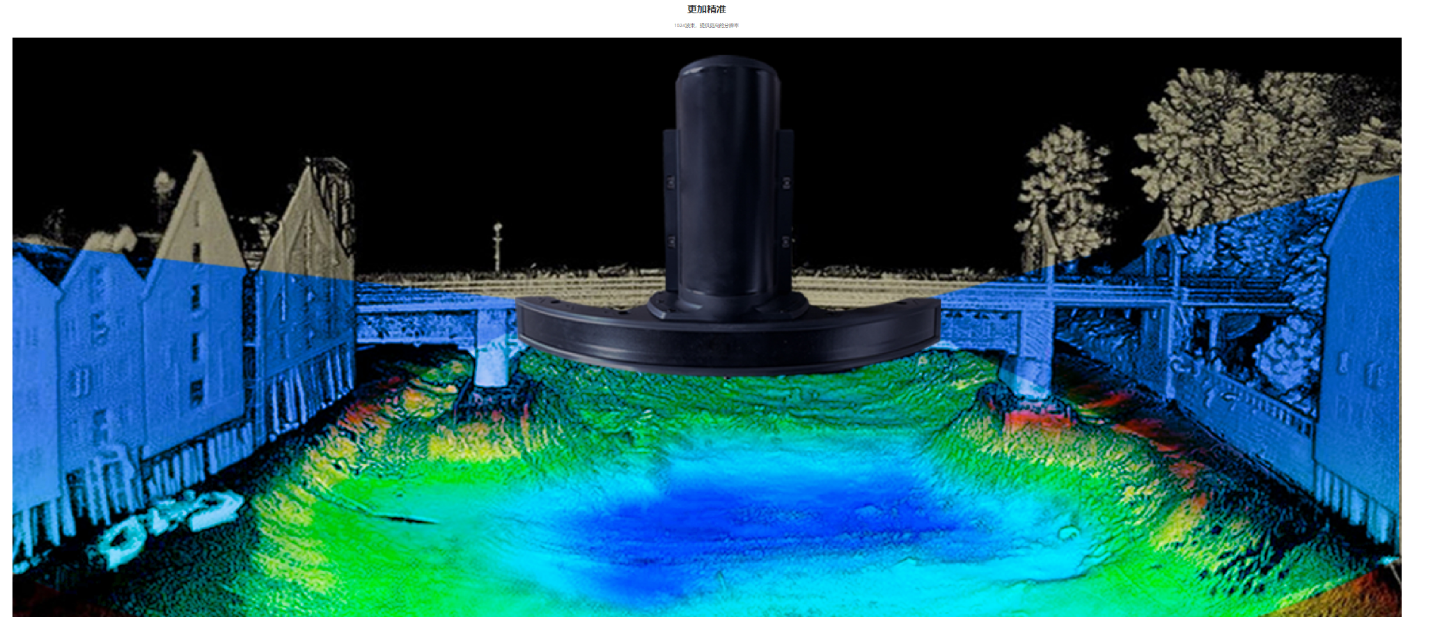The image size is (1449, 640).
Task: Click the black cylindrical sonar body
Action: 728,181
